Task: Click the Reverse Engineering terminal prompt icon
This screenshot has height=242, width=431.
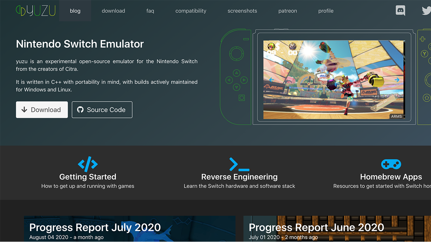Action: (239, 164)
